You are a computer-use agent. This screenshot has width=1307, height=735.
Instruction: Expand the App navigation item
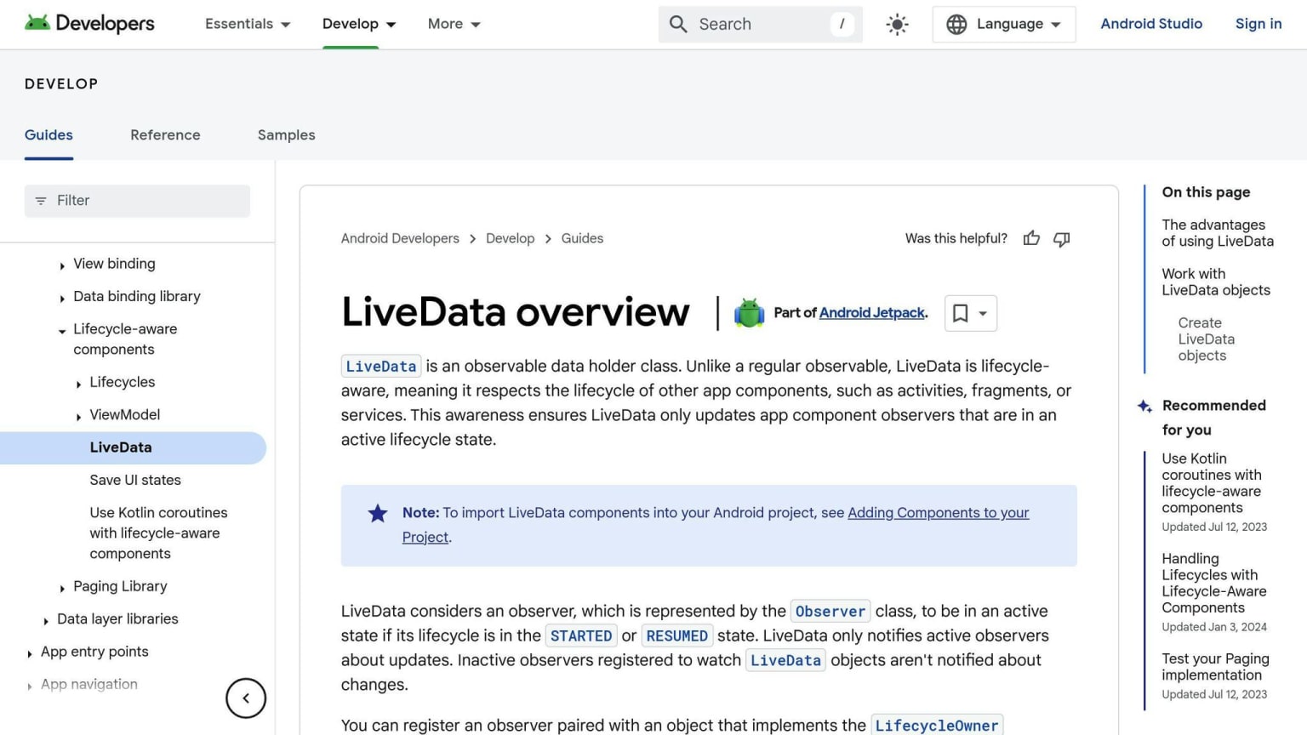[x=30, y=686]
